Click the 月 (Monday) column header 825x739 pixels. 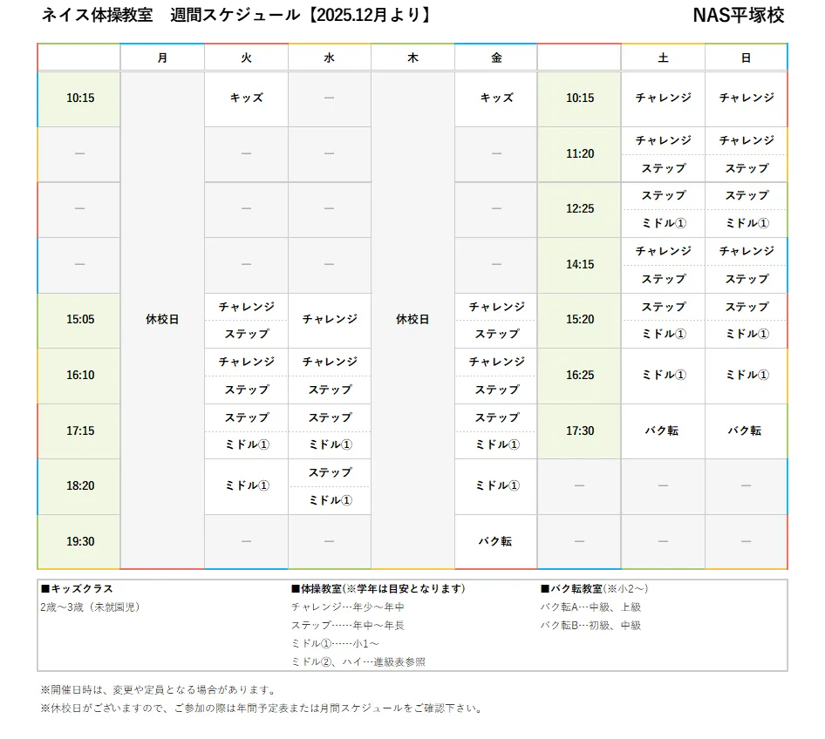162,58
